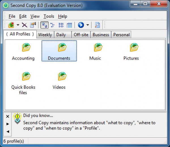Toggle small icons view mode
The height and width of the screenshot is (147, 170).
tap(53, 25)
